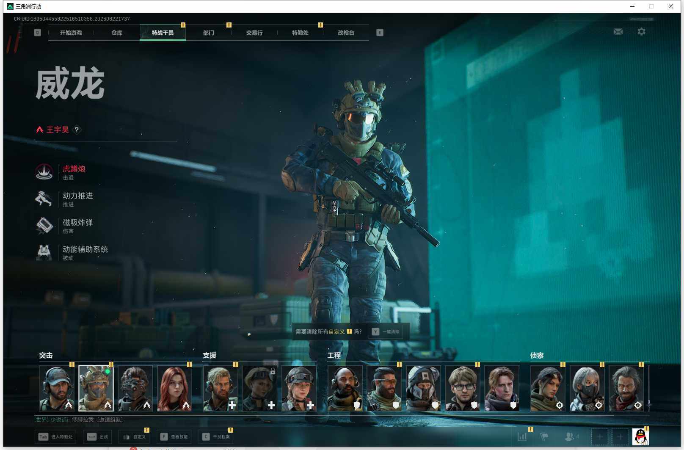Click the first empty squad slot plus
This screenshot has width=684, height=450.
[x=600, y=436]
